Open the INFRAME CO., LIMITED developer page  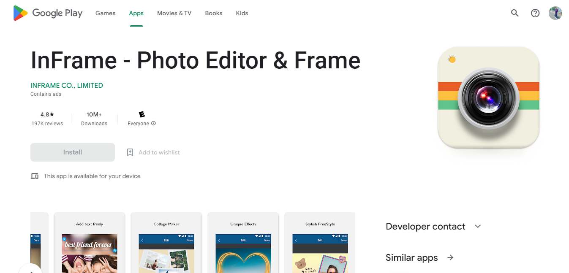(66, 85)
